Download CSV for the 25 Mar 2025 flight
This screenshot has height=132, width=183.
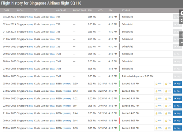tap(168, 84)
